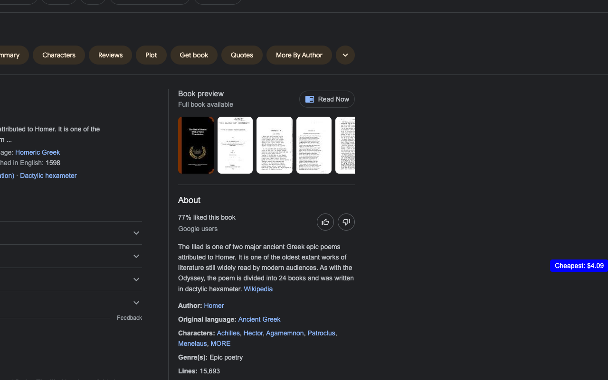Click the Book preview heading

201,94
